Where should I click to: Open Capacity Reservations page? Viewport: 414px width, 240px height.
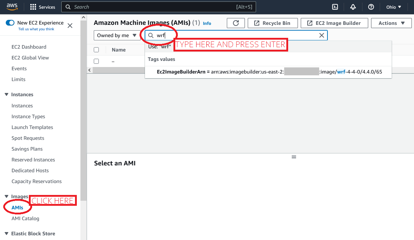[36, 182]
